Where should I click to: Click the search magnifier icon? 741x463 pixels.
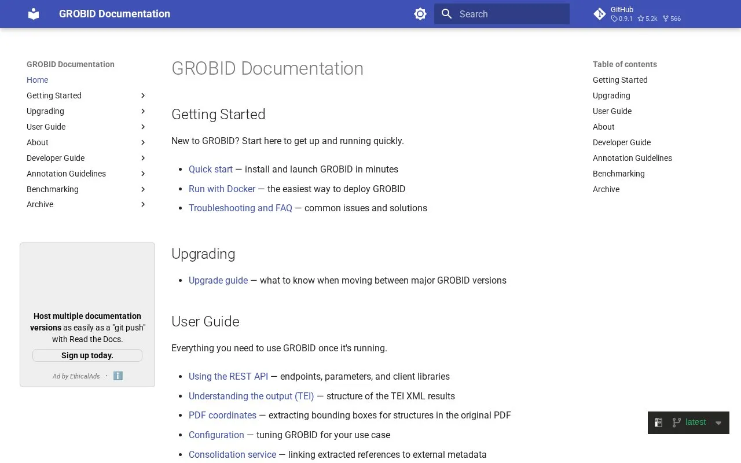446,14
